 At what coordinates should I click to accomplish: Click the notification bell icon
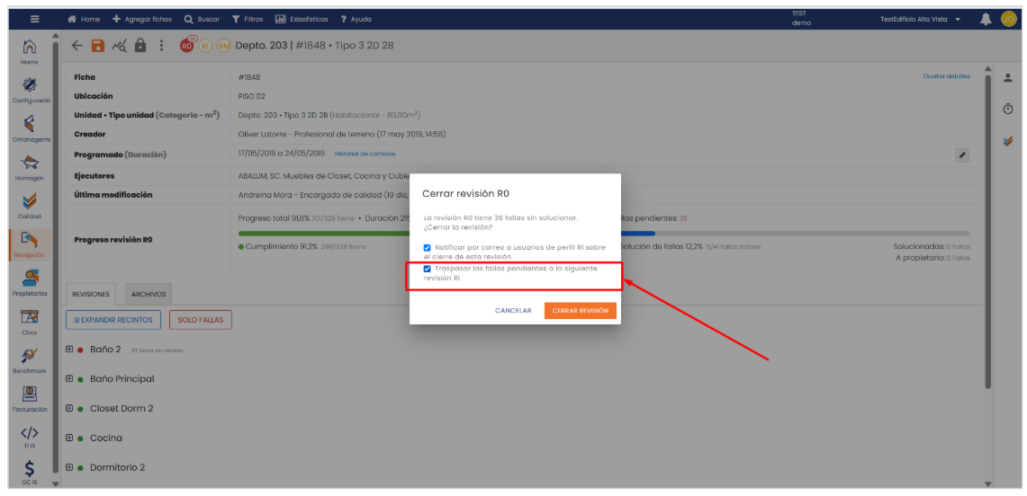(986, 19)
